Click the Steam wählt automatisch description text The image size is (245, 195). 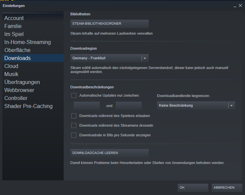149,70
